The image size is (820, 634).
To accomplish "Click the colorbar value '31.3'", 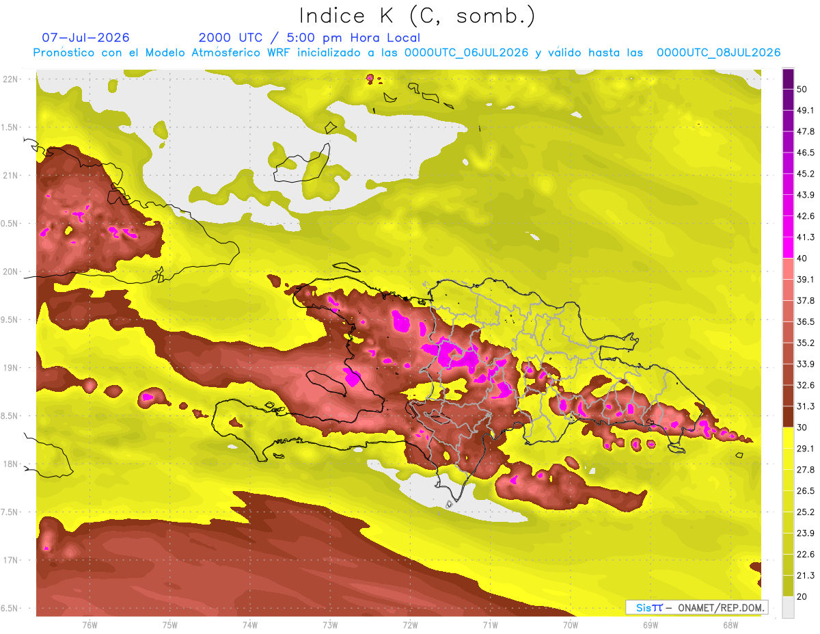I will pyautogui.click(x=806, y=406).
